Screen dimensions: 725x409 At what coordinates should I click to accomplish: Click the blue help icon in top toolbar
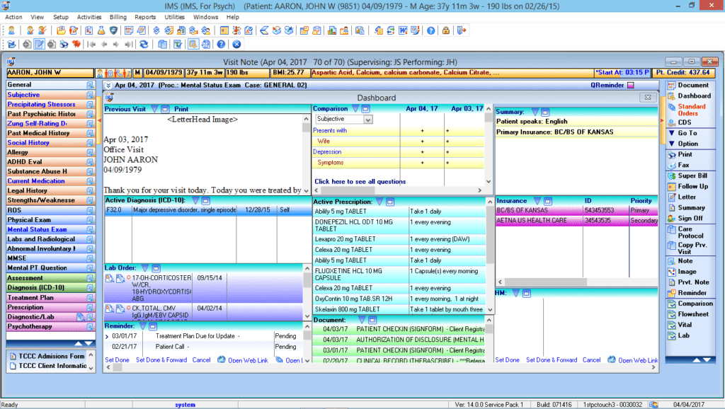point(430,30)
